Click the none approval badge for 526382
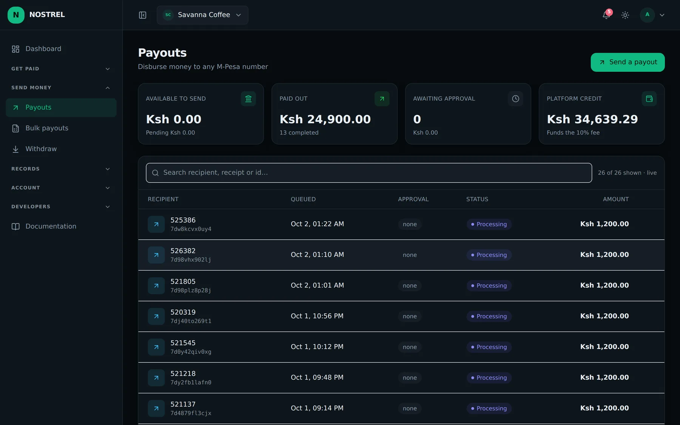Image resolution: width=680 pixels, height=425 pixels. tap(410, 255)
